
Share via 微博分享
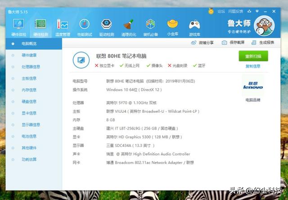tap(202, 43)
